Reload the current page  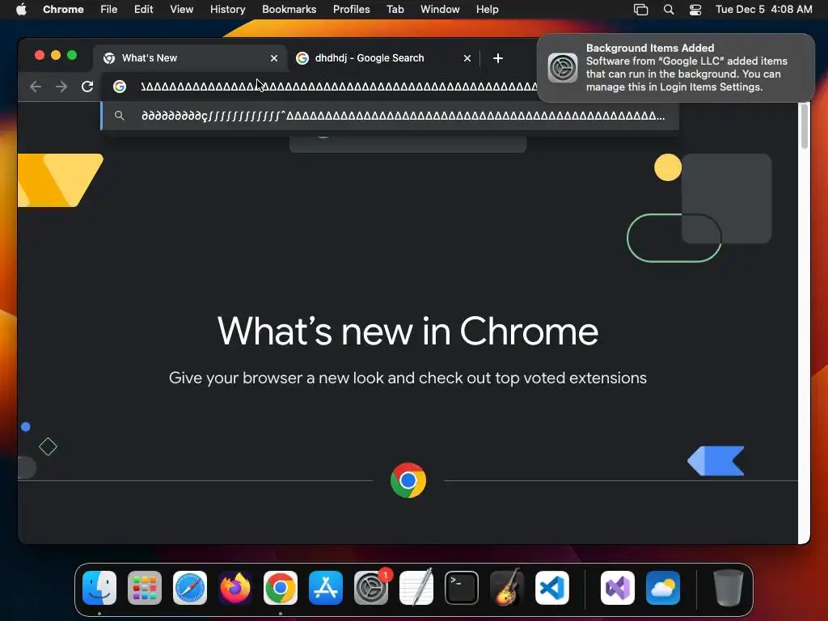87,87
